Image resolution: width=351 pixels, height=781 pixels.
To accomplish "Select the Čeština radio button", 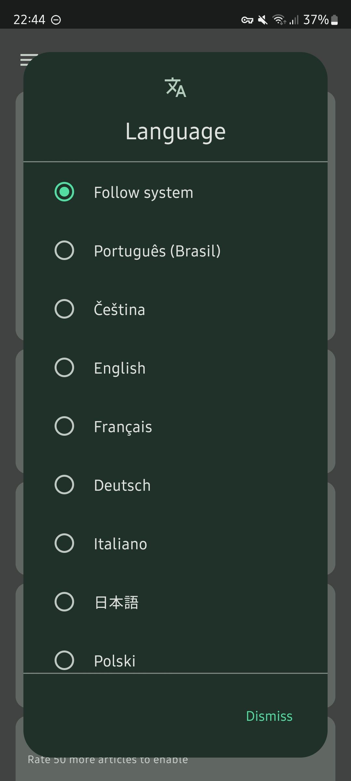I will click(x=64, y=309).
